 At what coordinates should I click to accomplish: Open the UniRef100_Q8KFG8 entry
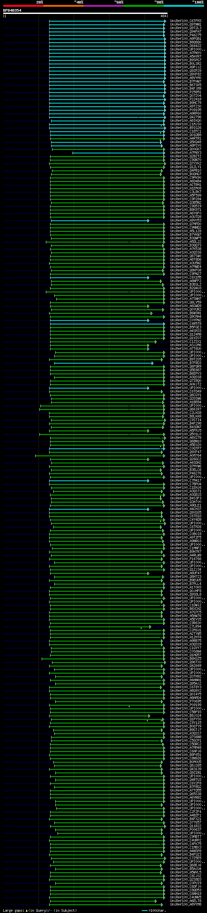tap(185, 270)
